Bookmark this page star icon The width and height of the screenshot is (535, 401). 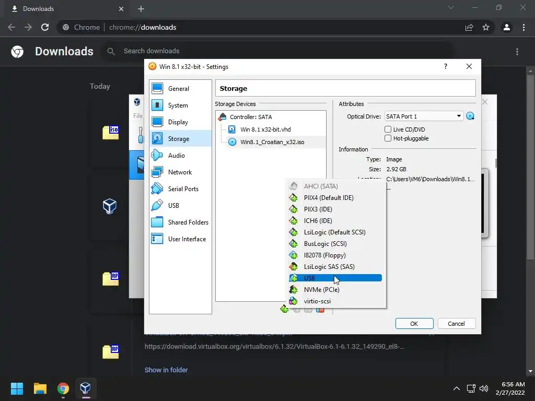tap(486, 27)
